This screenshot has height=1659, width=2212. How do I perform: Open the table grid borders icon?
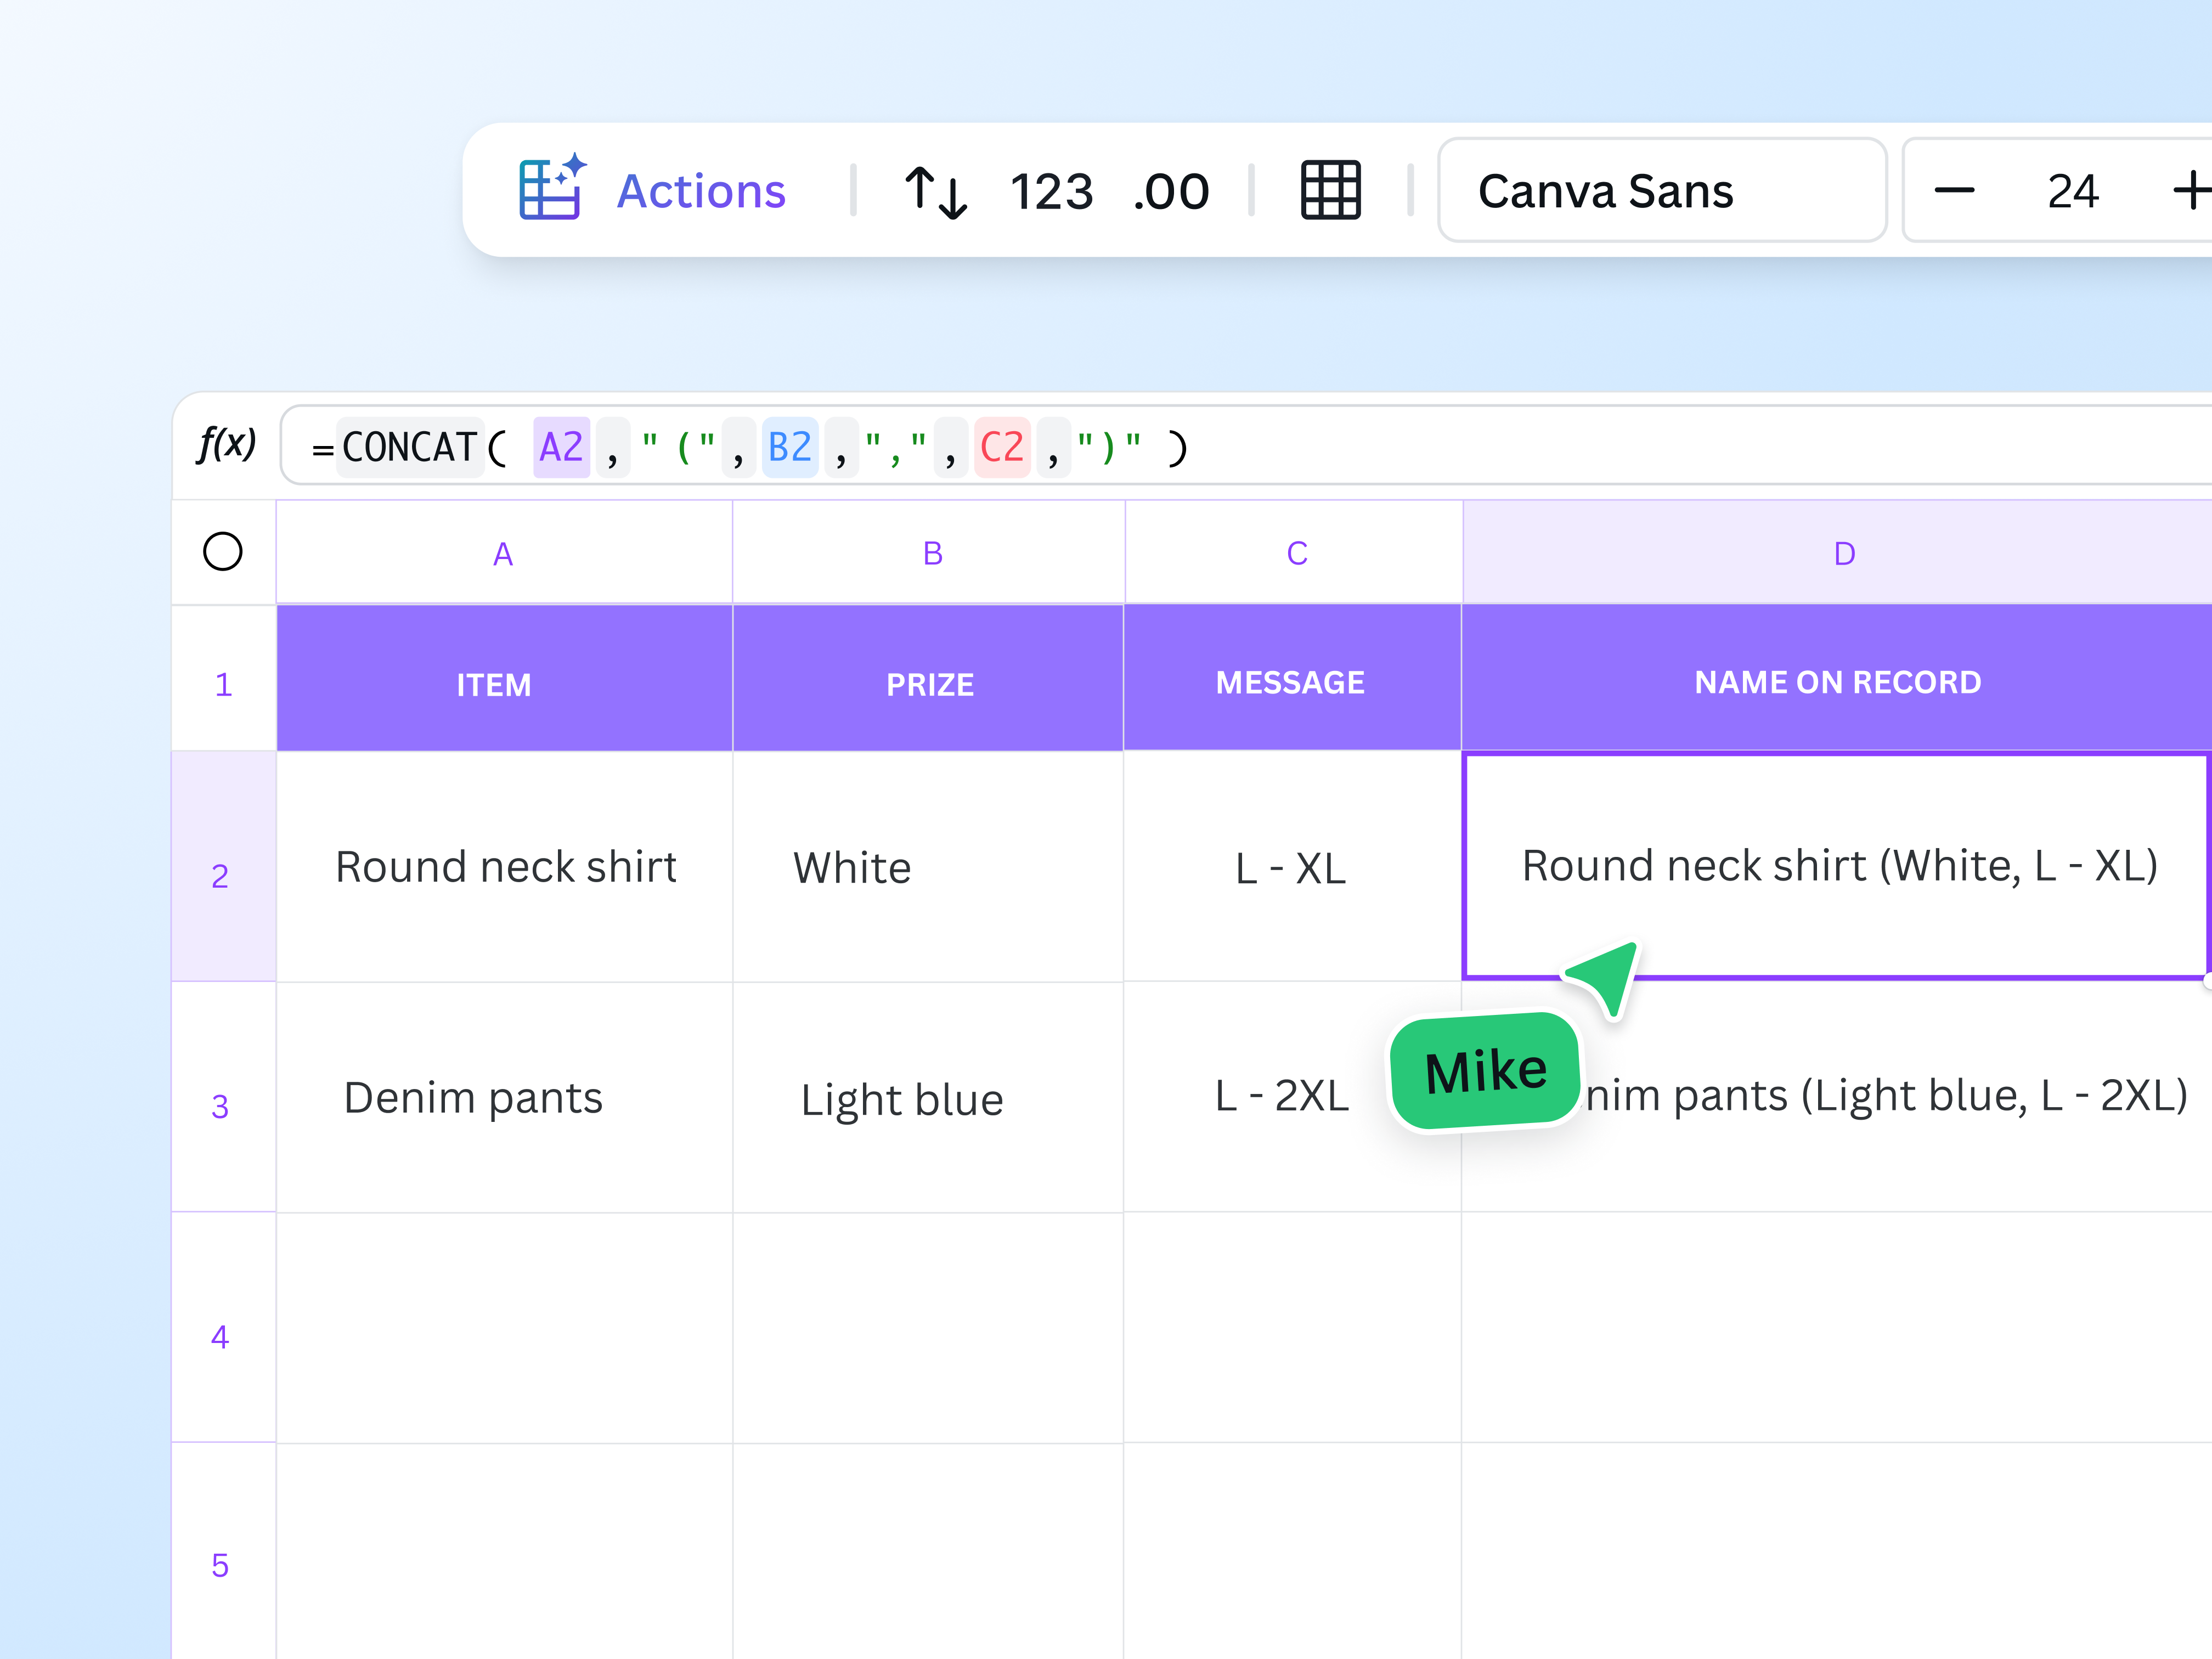point(1331,190)
